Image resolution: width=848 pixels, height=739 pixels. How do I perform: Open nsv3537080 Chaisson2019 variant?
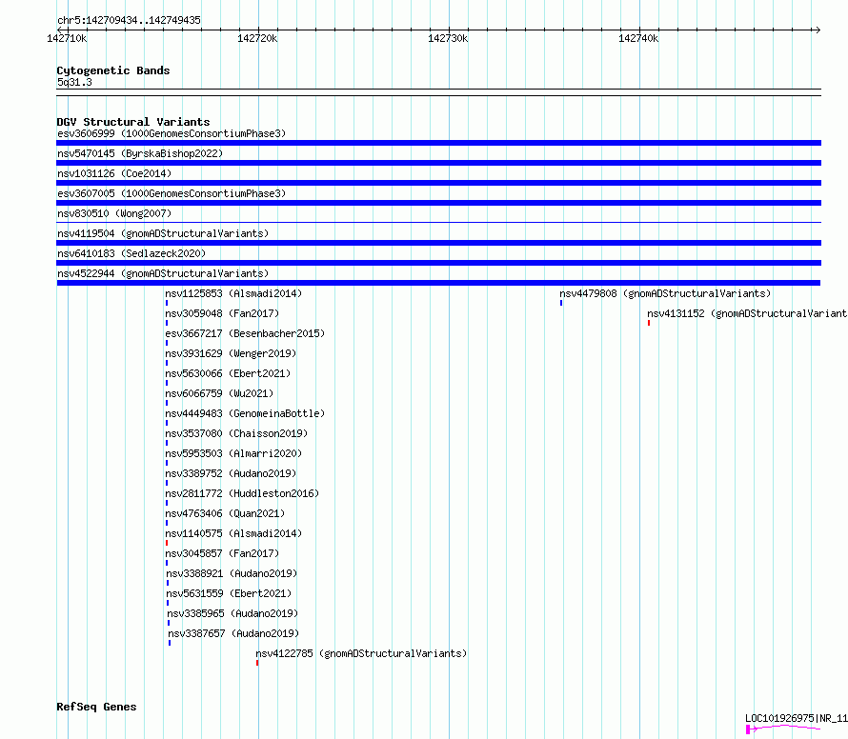pyautogui.click(x=236, y=433)
